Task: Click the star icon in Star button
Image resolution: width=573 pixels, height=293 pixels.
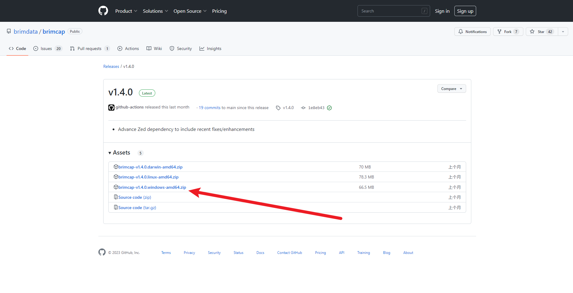Action: pyautogui.click(x=532, y=32)
